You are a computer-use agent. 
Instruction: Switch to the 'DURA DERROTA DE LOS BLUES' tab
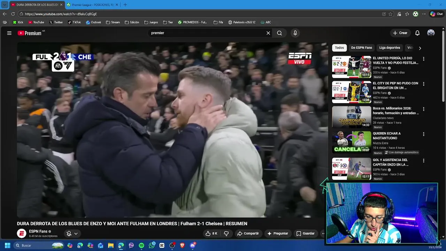[x=37, y=5]
